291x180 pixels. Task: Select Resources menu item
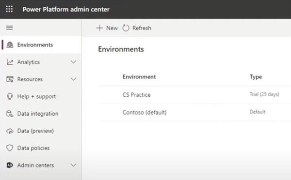coord(40,79)
